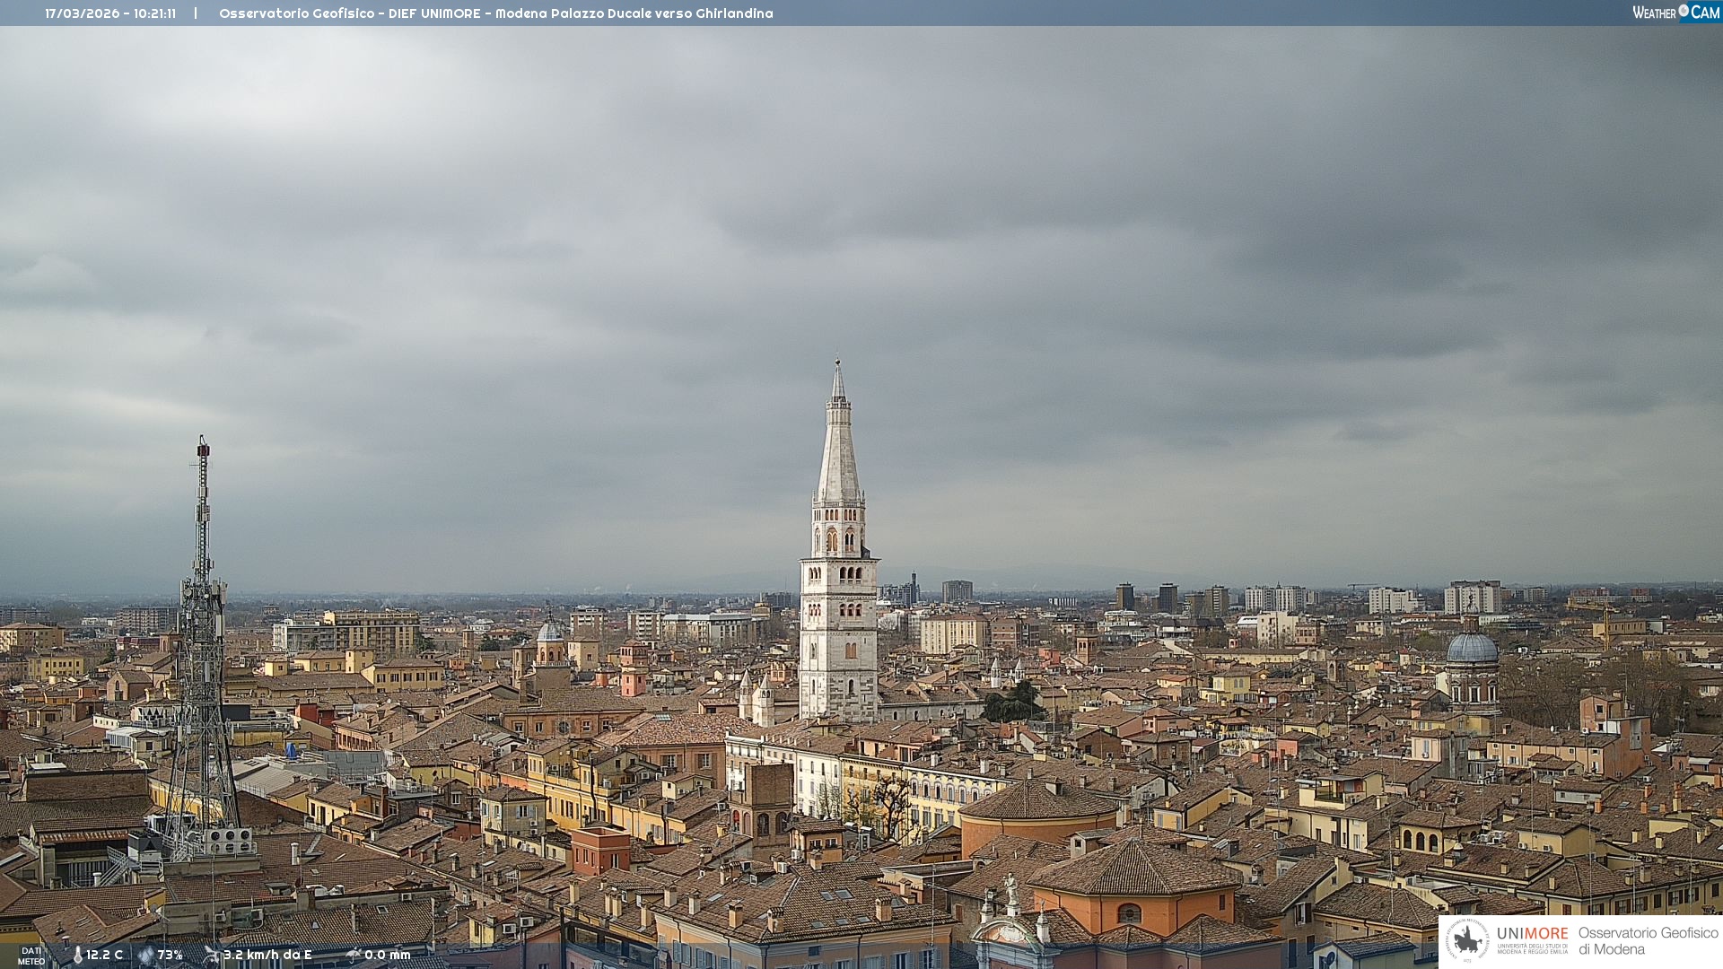
Task: Click the rain umbrella icon
Action: click(354, 955)
